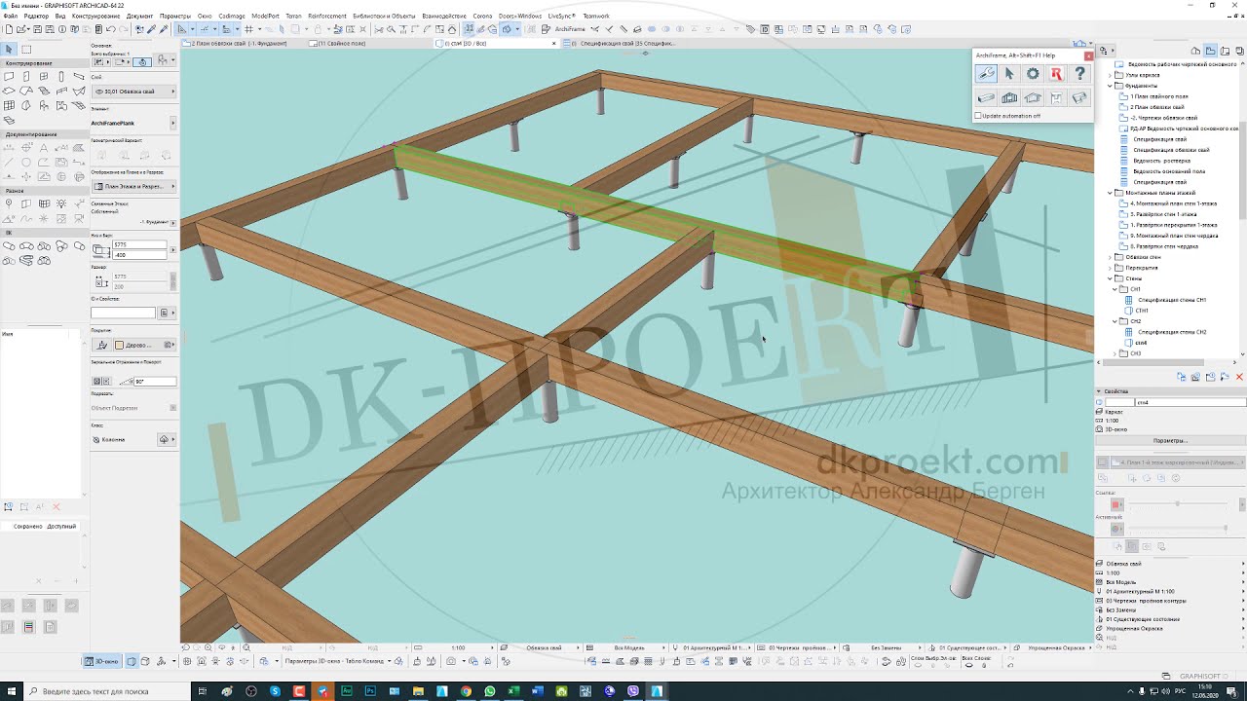This screenshot has height=701, width=1247.
Task: Open the 50,01 Обвязка свай layer dropdown
Action: 133,92
